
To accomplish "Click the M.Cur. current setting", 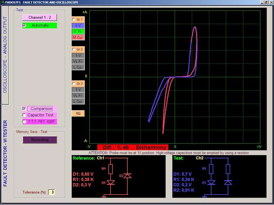I will click(x=78, y=38).
